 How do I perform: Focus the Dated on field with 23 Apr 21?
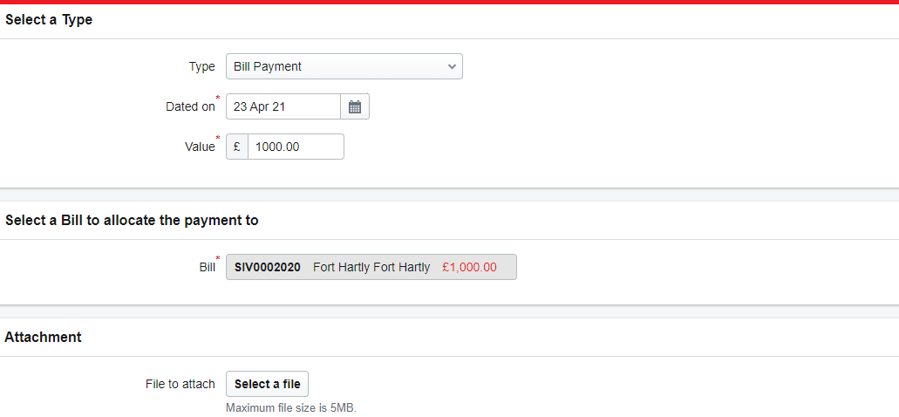(x=283, y=106)
